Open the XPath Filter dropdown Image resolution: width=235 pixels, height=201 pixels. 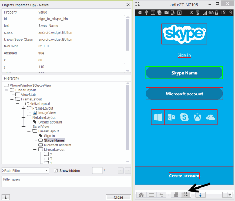25,171
